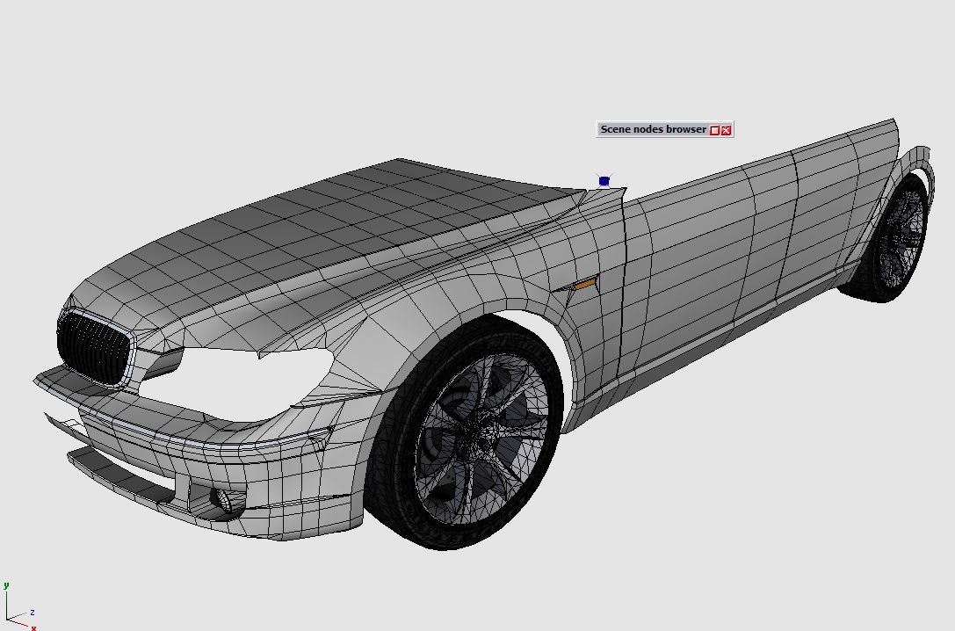Click the green Y axis label

click(5, 584)
